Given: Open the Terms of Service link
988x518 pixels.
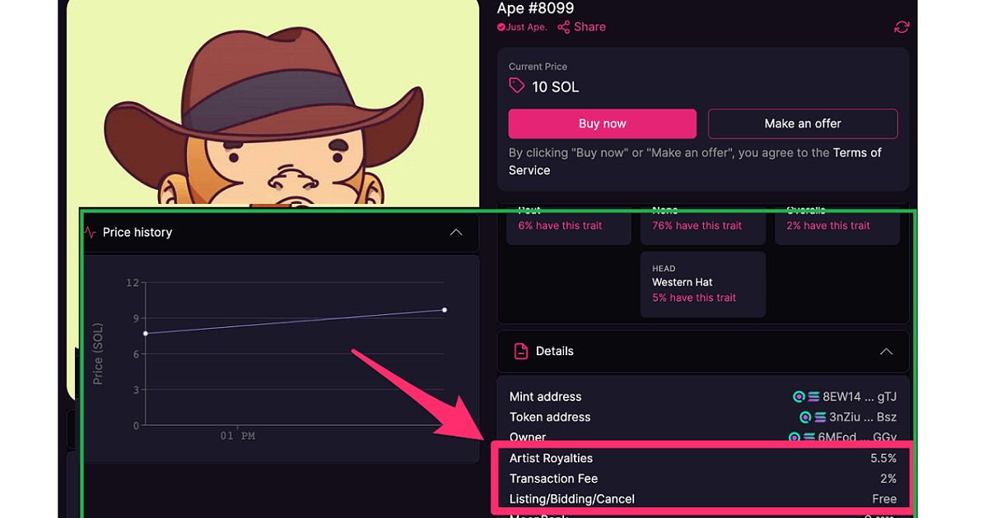Looking at the screenshot, I should pos(856,153).
